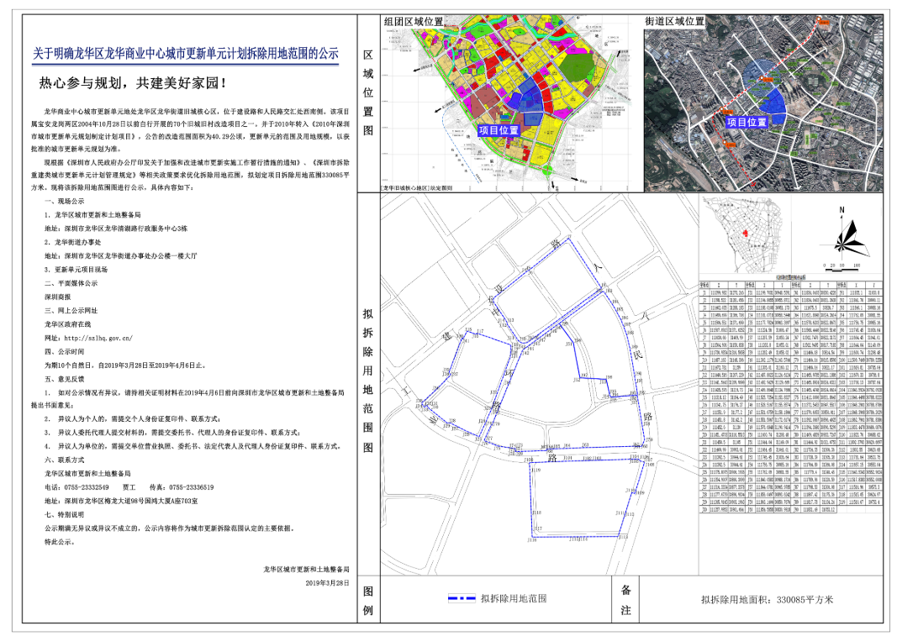Click the newspaper name 深圳商报
897x636 pixels.
[x=58, y=297]
